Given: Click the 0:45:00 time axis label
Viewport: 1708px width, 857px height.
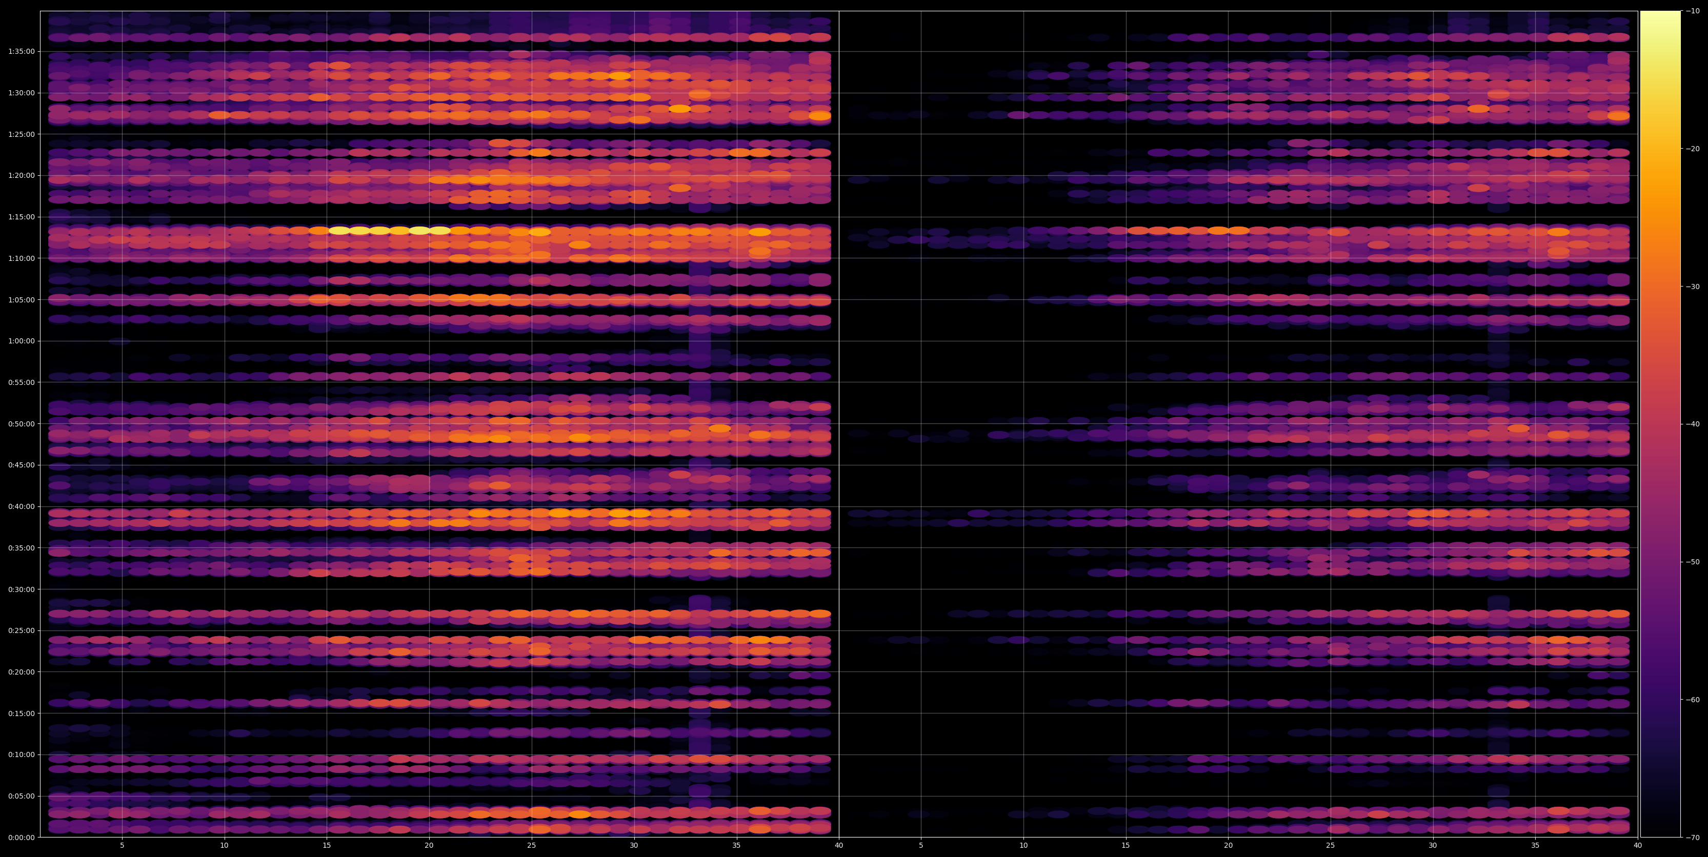Looking at the screenshot, I should 21,464.
